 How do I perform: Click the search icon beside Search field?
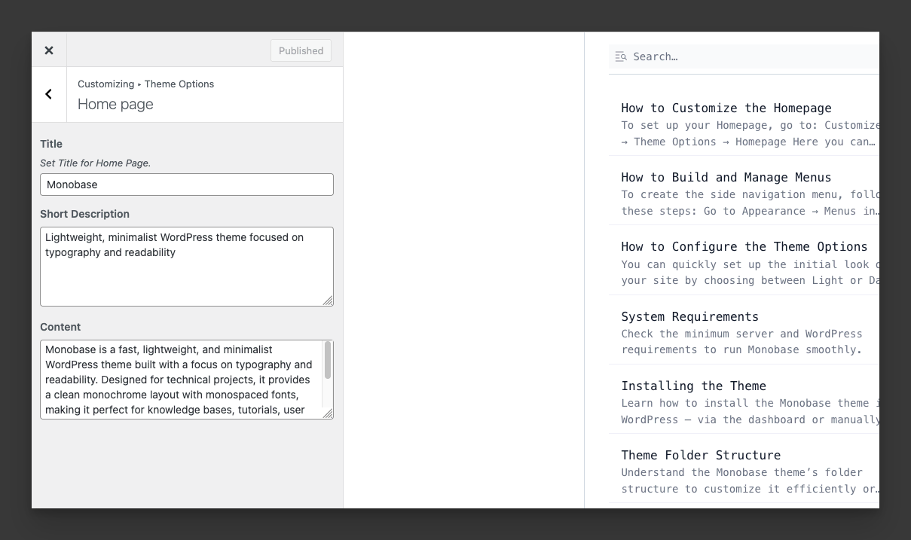pyautogui.click(x=620, y=56)
